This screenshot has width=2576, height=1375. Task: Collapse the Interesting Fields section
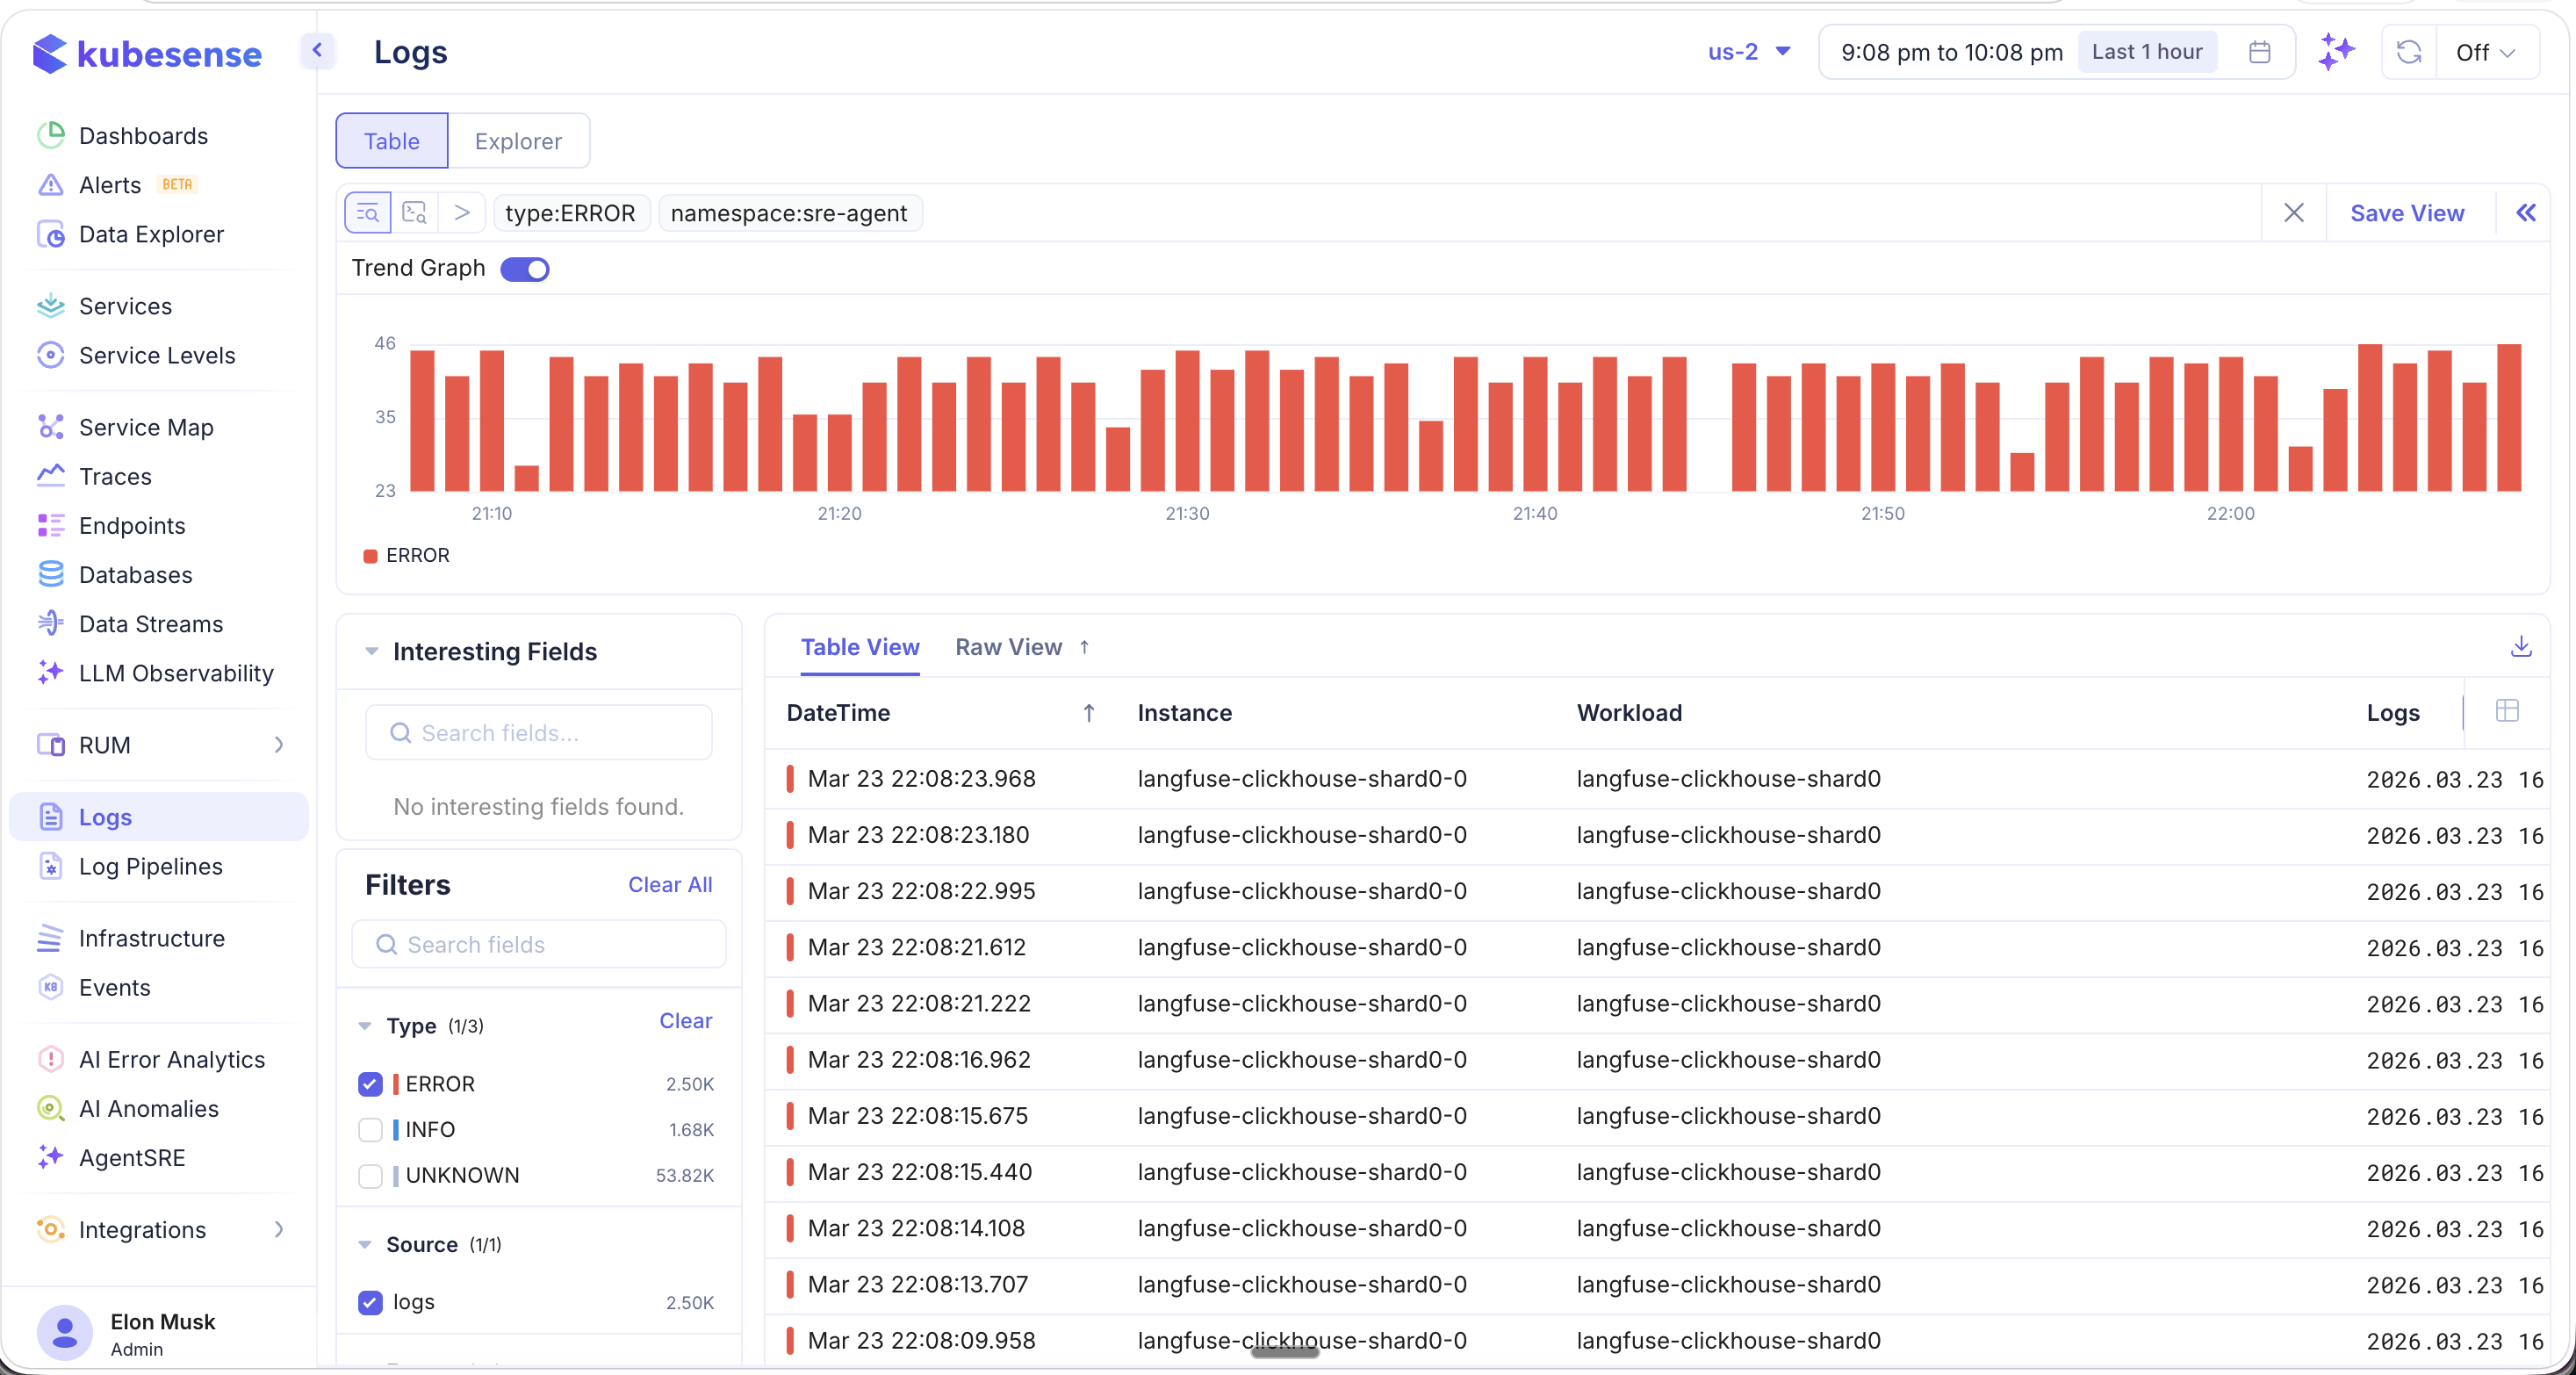pos(372,651)
